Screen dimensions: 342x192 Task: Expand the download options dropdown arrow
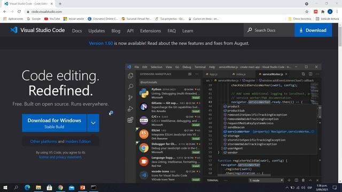point(93,123)
